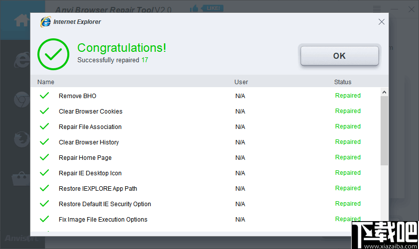Click the Status column header
Viewport: 419px width, 249px height.
click(x=343, y=82)
